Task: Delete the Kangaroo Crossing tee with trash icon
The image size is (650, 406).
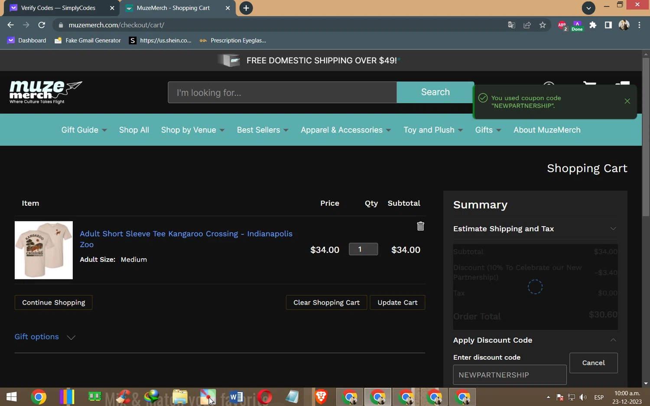Action: tap(420, 226)
